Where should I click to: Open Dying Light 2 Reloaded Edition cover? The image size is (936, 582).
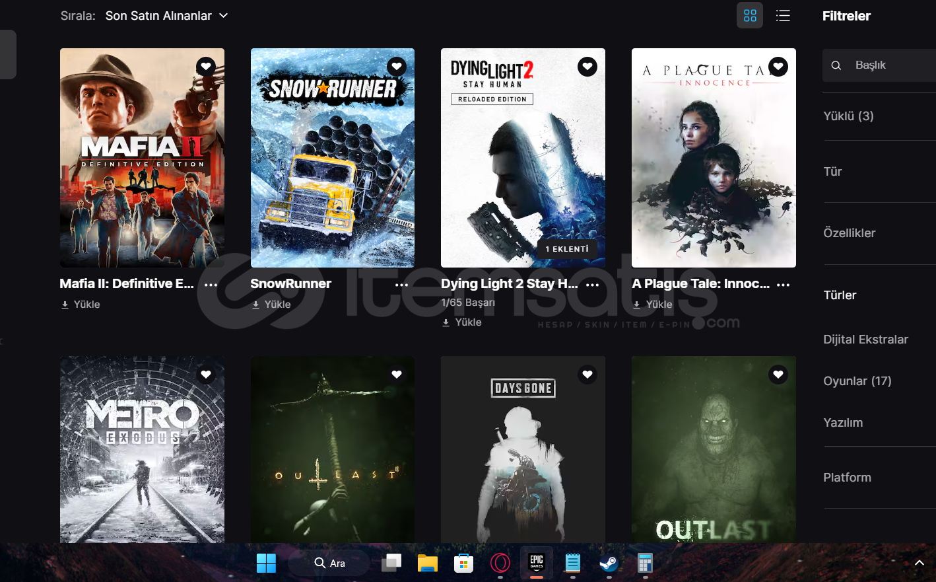point(523,158)
